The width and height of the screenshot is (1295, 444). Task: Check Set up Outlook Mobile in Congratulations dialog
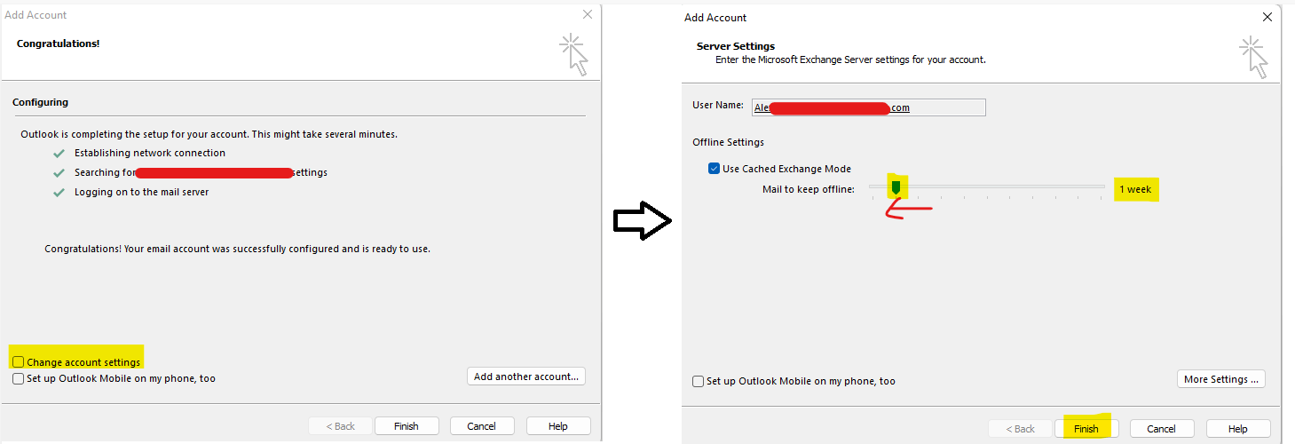tap(19, 378)
